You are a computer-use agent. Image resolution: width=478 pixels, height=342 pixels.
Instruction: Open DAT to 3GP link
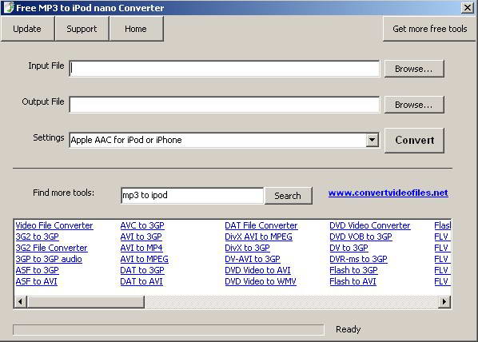[x=142, y=270]
